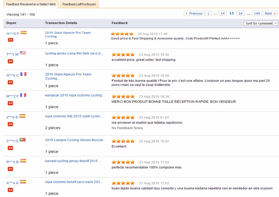Open 2015 Lampre Cycling Gloves Bicycle listing
The width and height of the screenshot is (279, 197).
74,140
